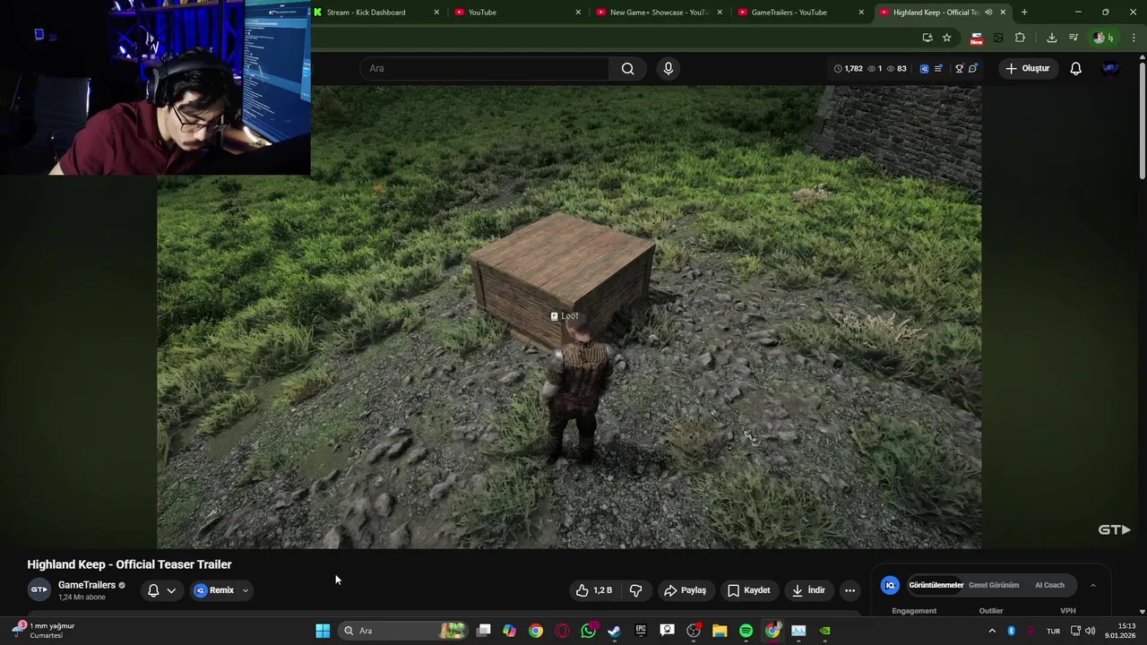Click the YouTube search magnifier button
This screenshot has width=1147, height=645.
coord(627,68)
